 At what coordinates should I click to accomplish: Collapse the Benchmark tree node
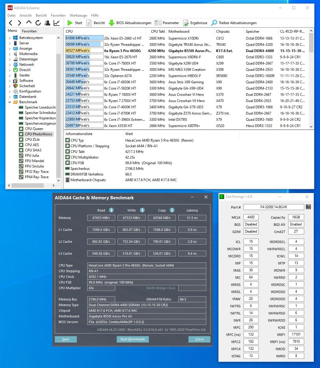(x=10, y=102)
